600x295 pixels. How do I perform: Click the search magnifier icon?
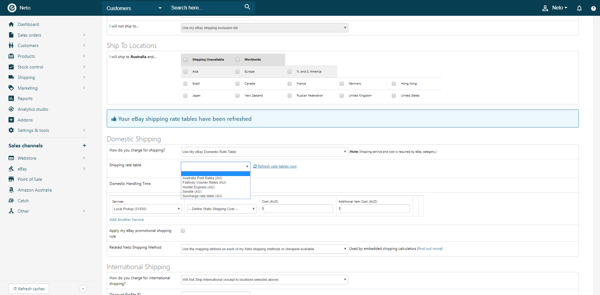[247, 7]
